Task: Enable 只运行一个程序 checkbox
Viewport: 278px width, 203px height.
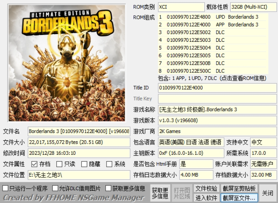Action: tap(5, 188)
